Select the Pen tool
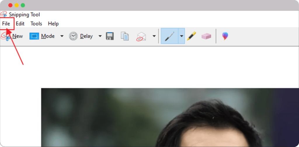The image size is (299, 147). [x=169, y=36]
